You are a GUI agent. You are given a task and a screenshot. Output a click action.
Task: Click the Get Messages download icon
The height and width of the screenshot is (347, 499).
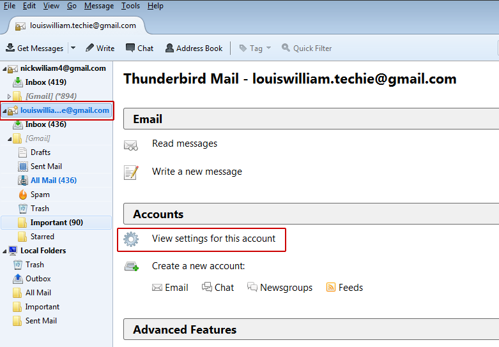(x=10, y=48)
